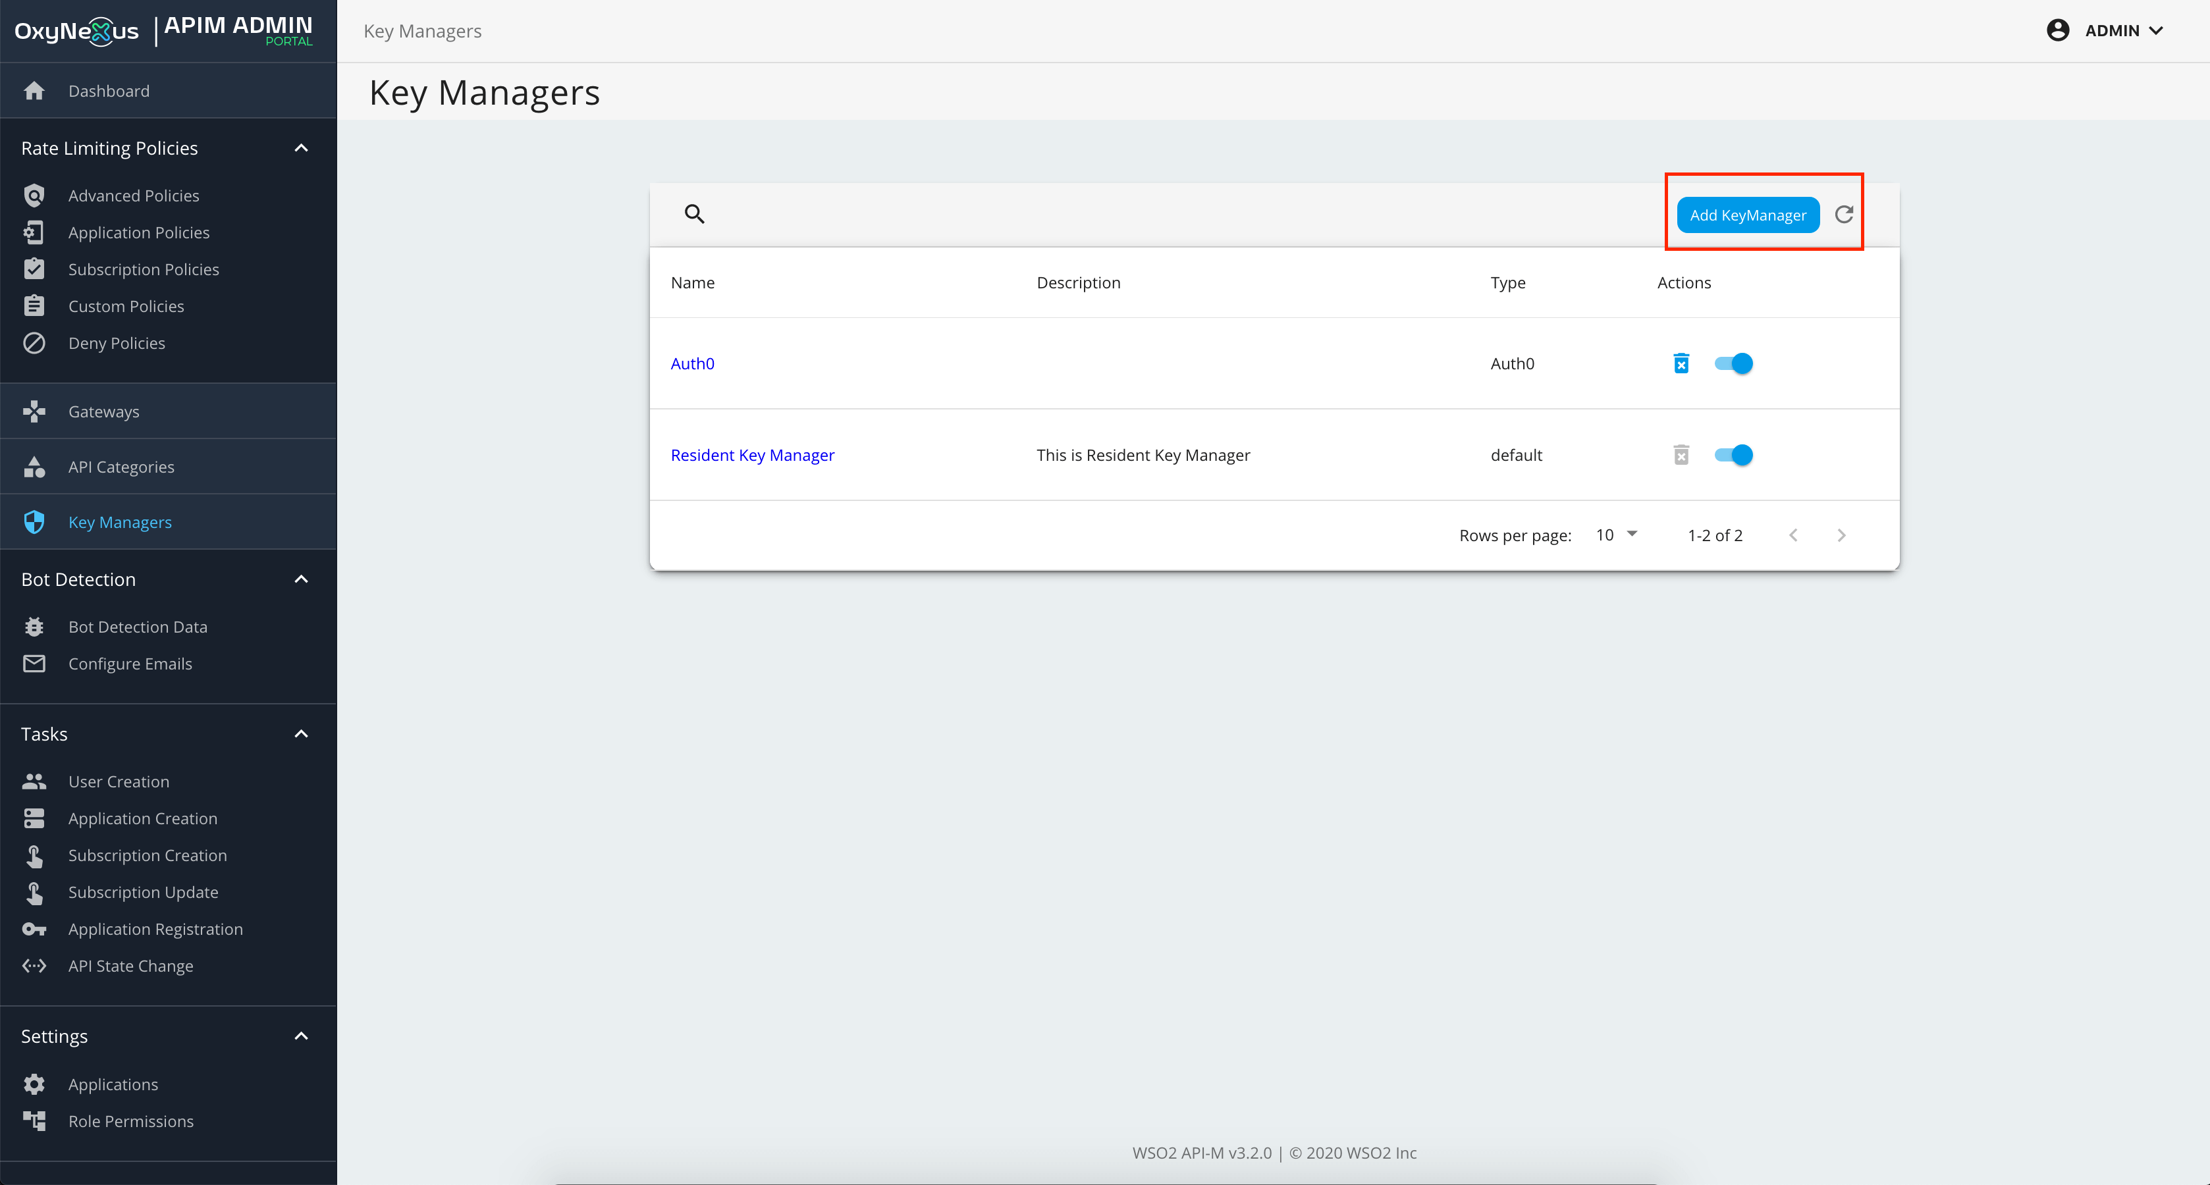
Task: Click the Custom Policies icon
Action: (x=34, y=306)
